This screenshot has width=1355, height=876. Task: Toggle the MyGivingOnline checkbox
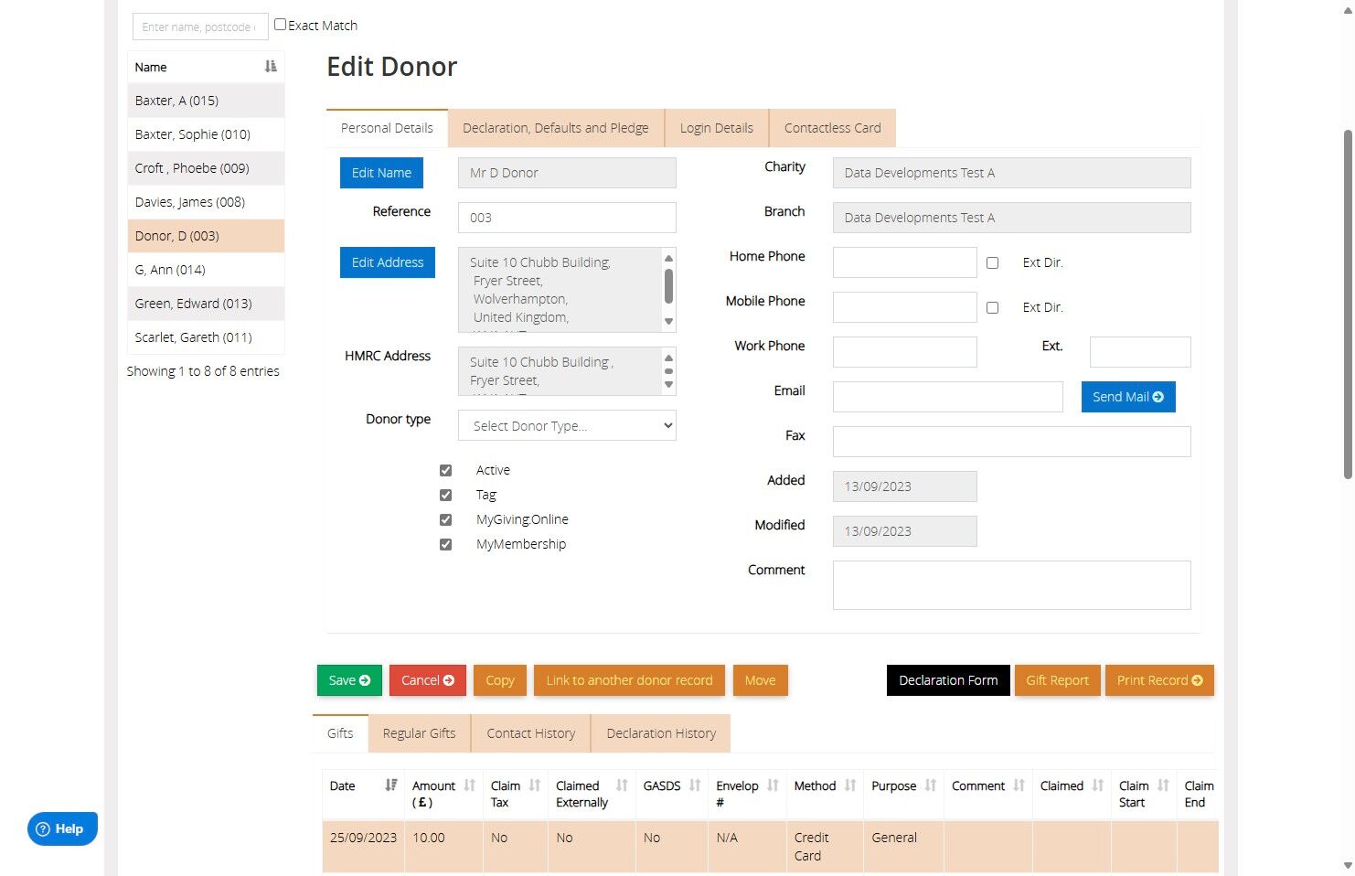[445, 519]
